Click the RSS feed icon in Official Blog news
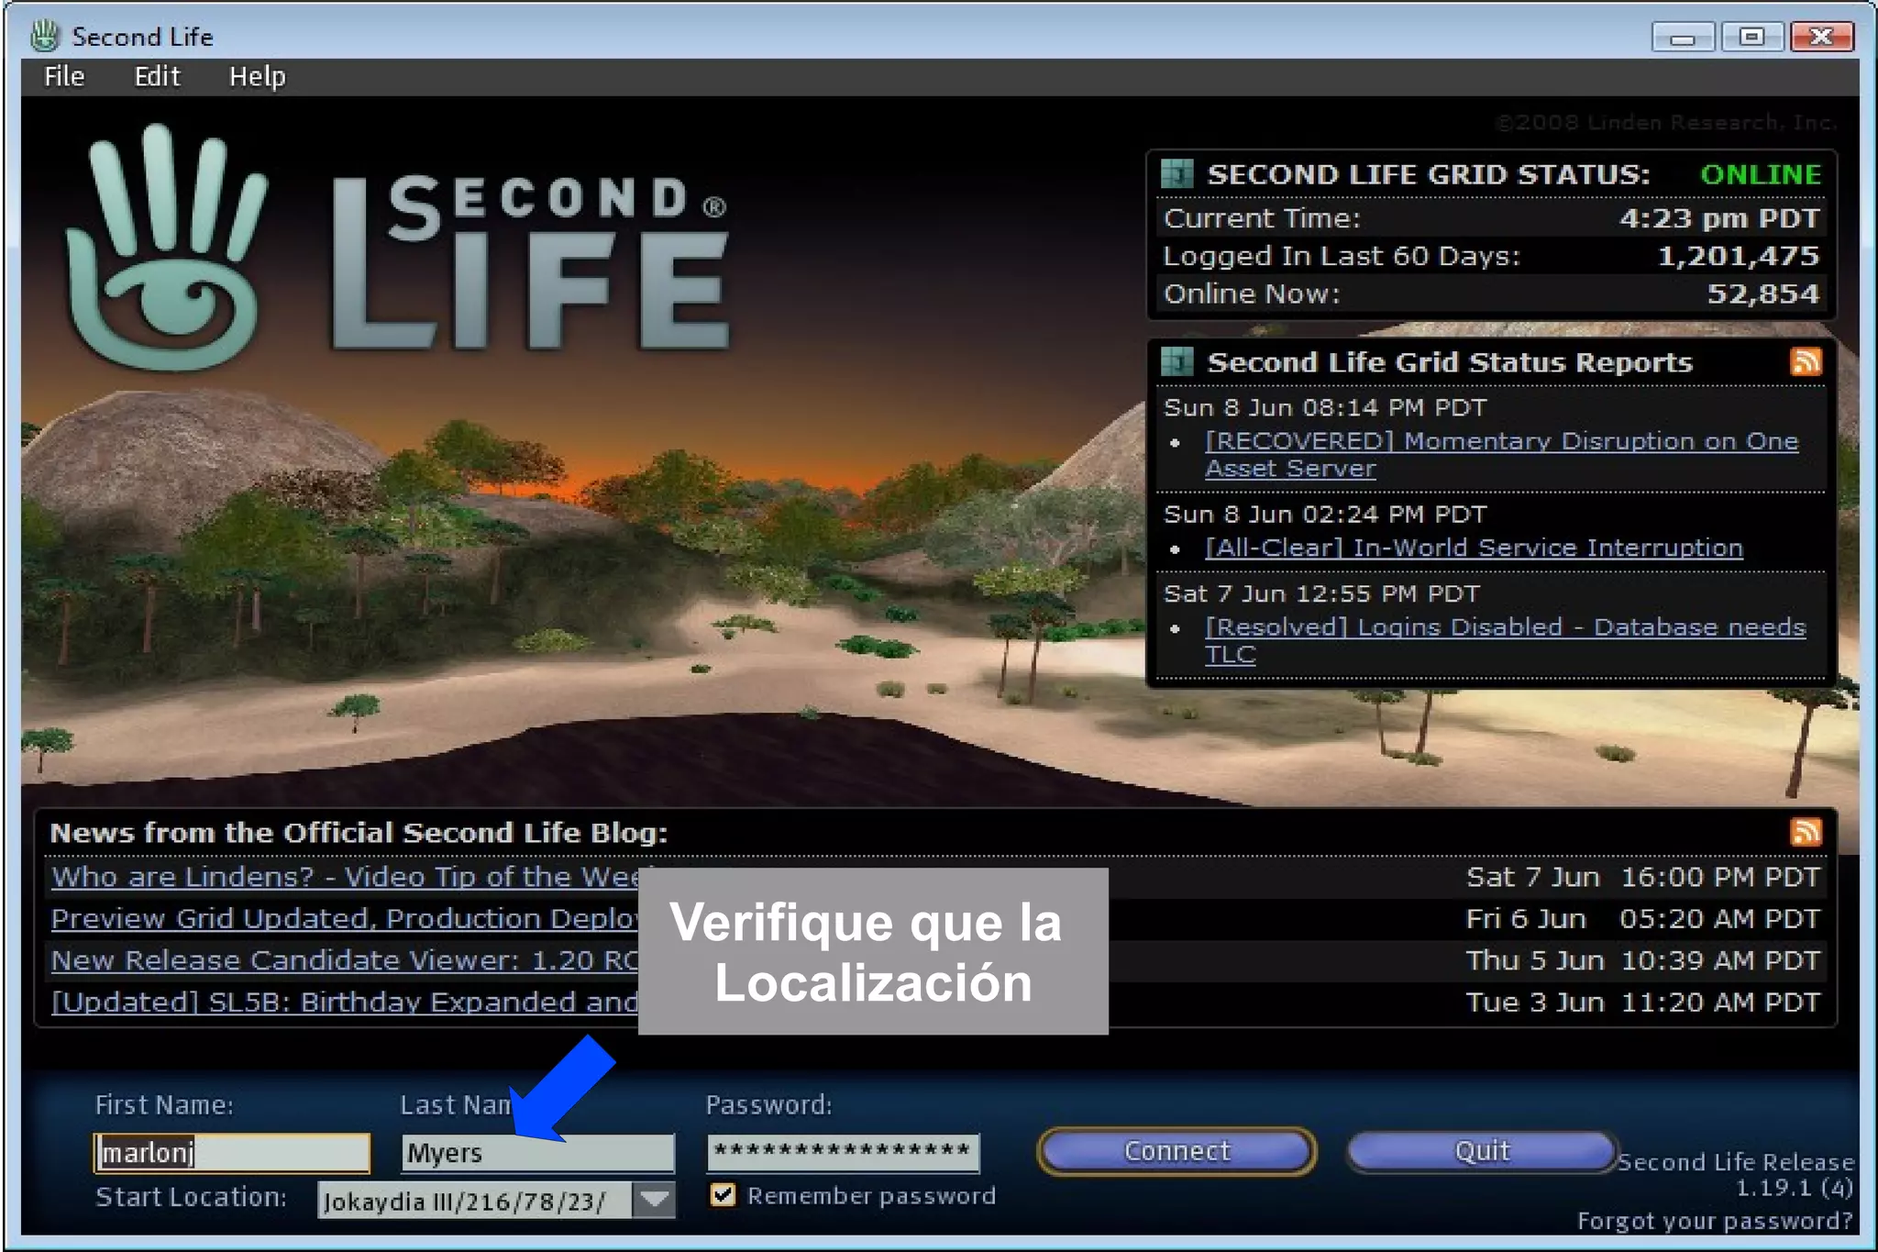 (1806, 832)
